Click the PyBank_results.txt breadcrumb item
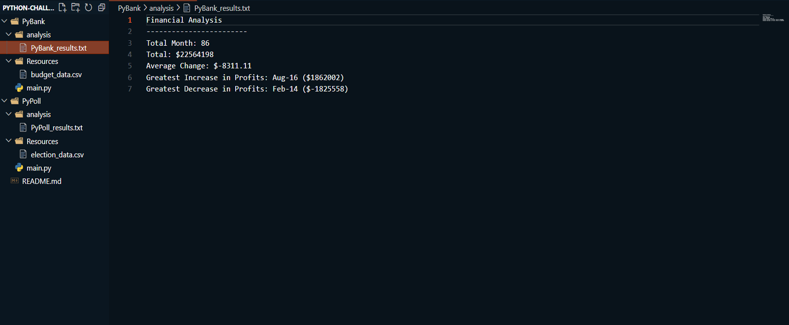Viewport: 789px width, 325px height. tap(221, 8)
